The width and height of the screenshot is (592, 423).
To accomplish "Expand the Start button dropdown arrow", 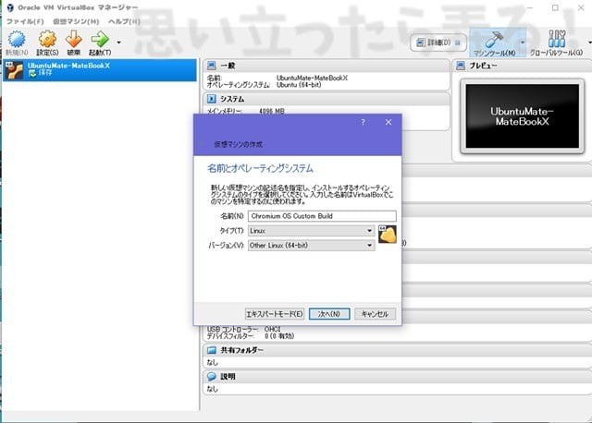I will (119, 42).
